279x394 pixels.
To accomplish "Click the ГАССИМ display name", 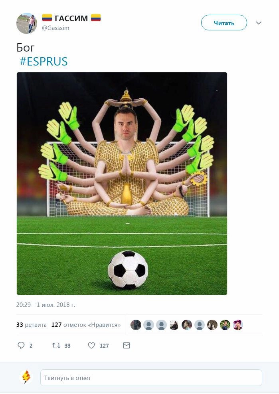I will tap(71, 18).
